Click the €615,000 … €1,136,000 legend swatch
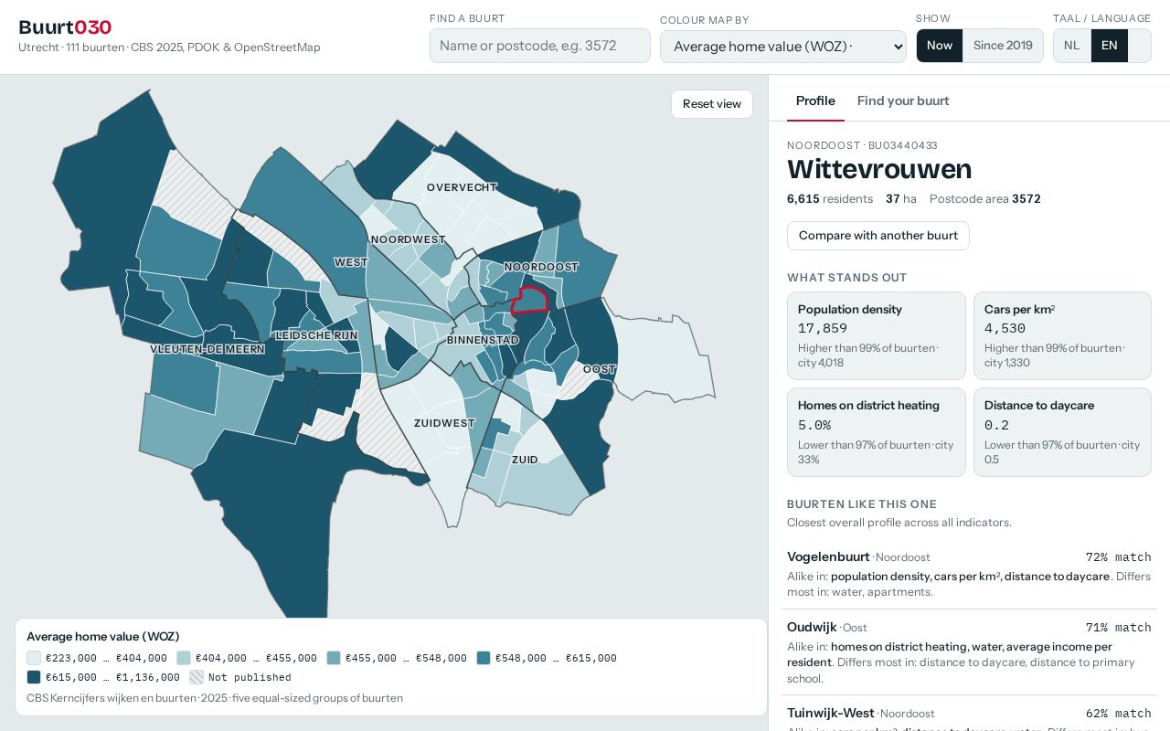The width and height of the screenshot is (1170, 731). [34, 677]
